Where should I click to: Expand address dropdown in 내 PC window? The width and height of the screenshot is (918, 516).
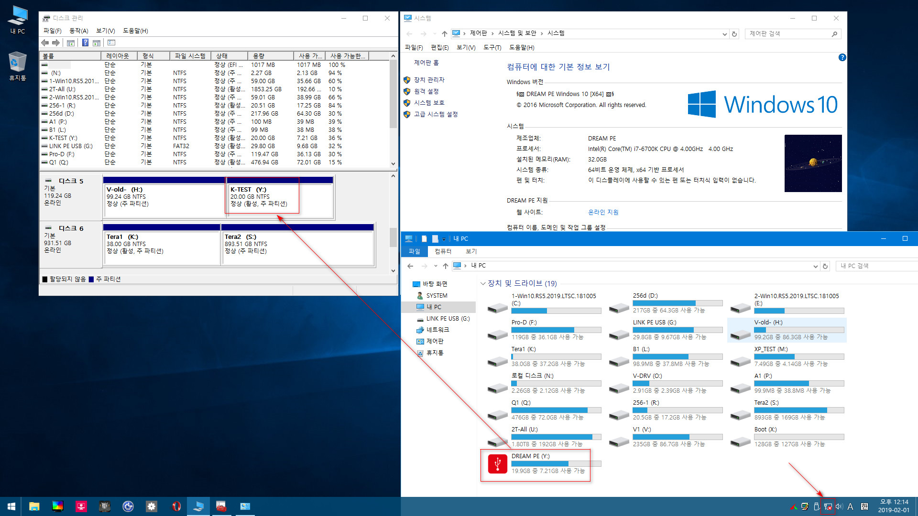tap(815, 266)
